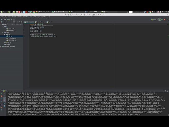Viewport: 169px width, 127px height.
Task: Select tidexPars2.py in project tree
Action: 11,40
